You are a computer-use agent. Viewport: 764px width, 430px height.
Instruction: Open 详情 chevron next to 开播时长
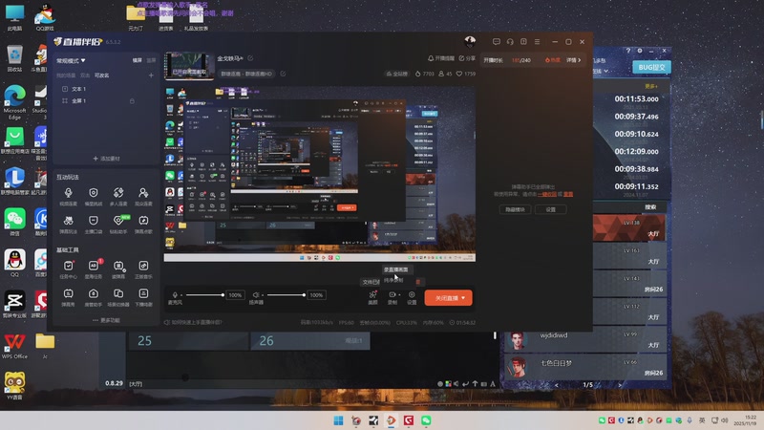[574, 60]
